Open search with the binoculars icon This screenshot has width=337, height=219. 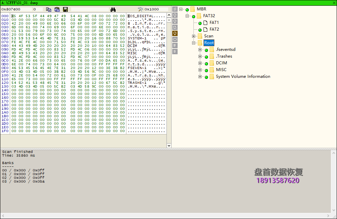click(113, 9)
